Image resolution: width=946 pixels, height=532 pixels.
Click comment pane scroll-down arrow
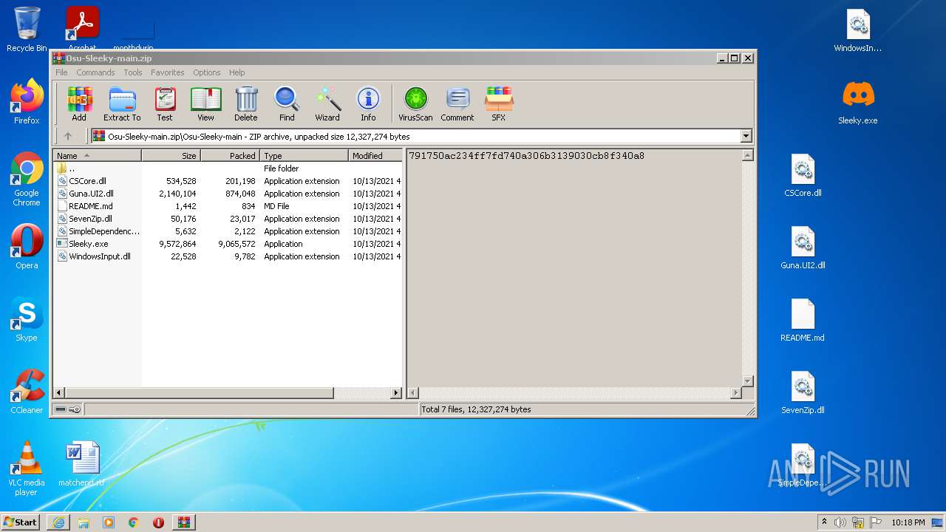[747, 381]
